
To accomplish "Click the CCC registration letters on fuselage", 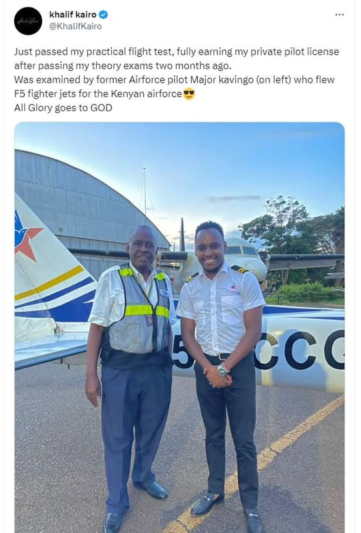I will coord(299,350).
